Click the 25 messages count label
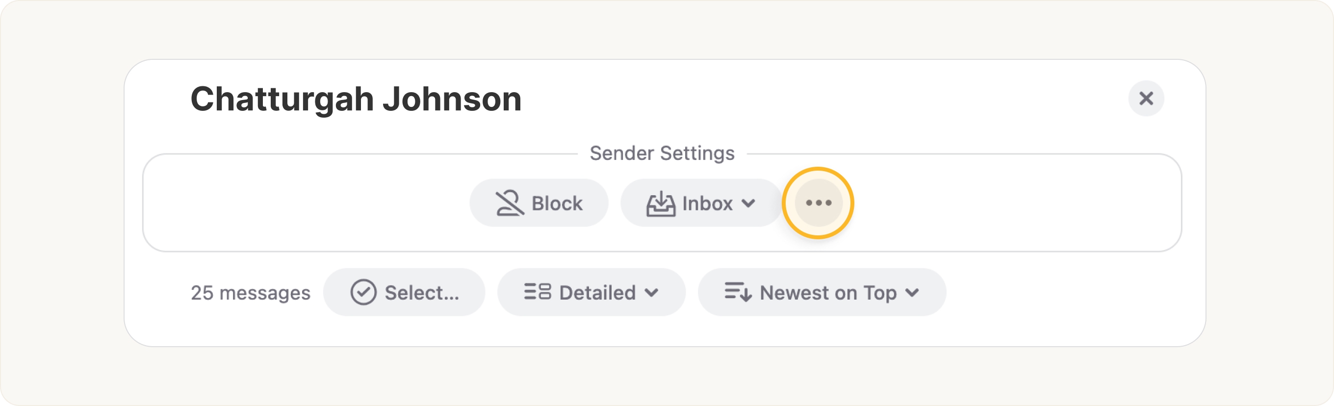Screen dimensions: 1334x406 251,292
